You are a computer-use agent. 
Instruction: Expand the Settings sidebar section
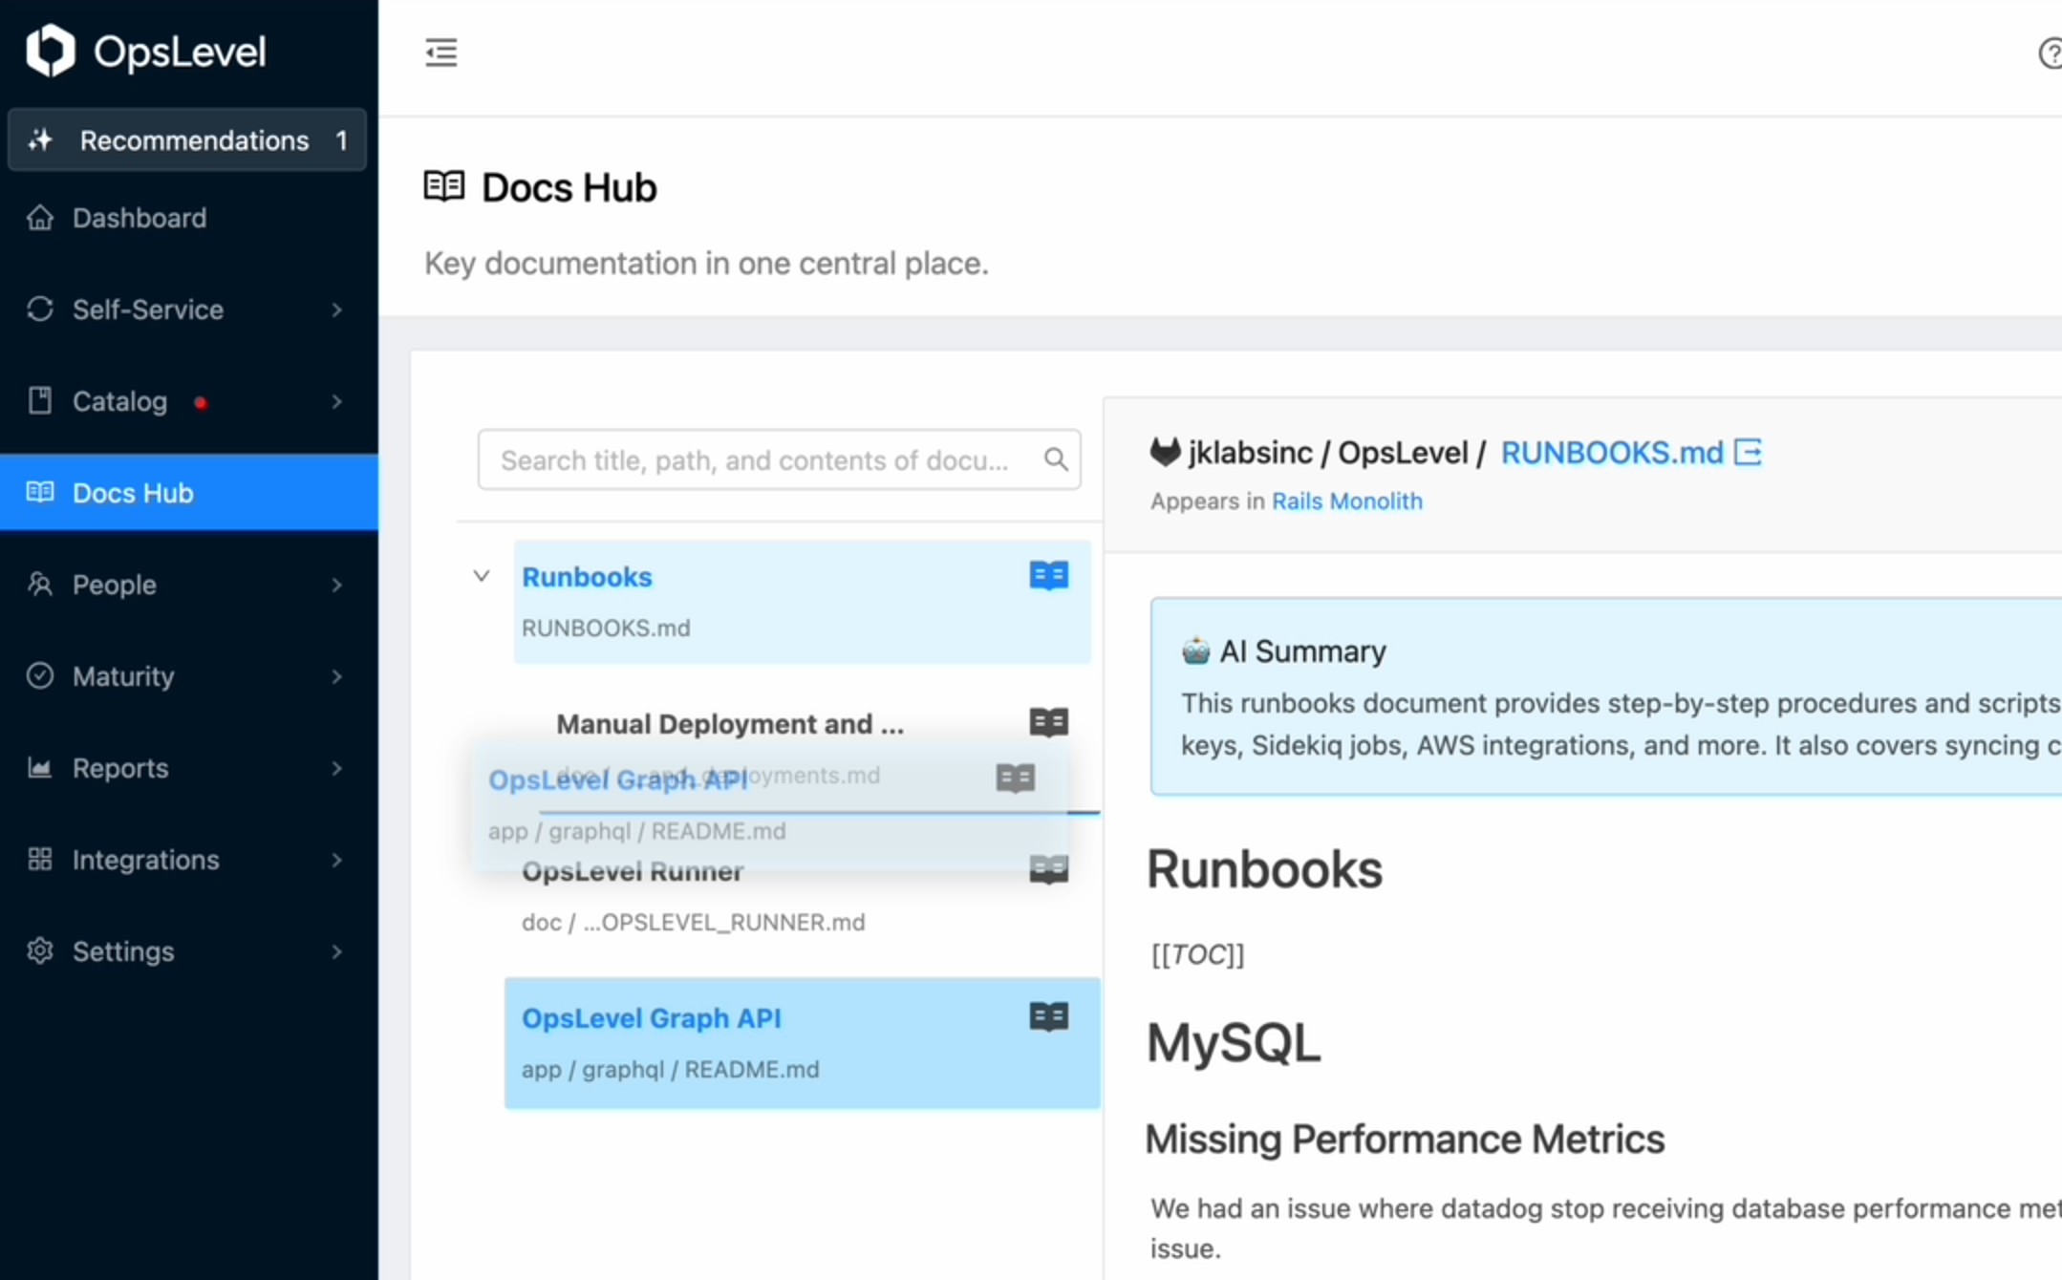pyautogui.click(x=336, y=951)
